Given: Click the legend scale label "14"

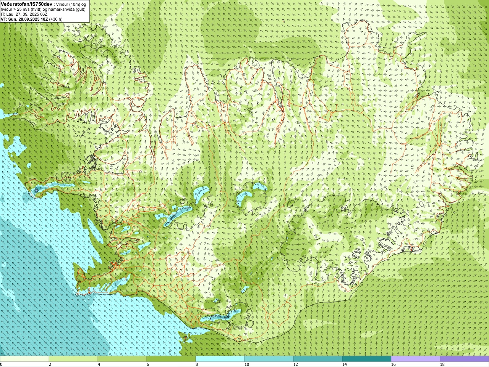Looking at the screenshot, I should pyautogui.click(x=344, y=365).
